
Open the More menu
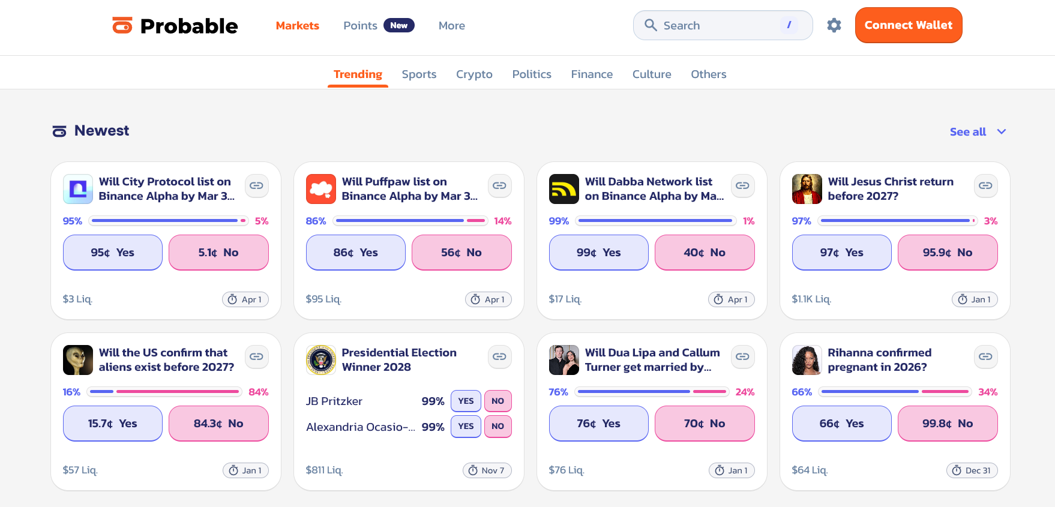pyautogui.click(x=451, y=26)
